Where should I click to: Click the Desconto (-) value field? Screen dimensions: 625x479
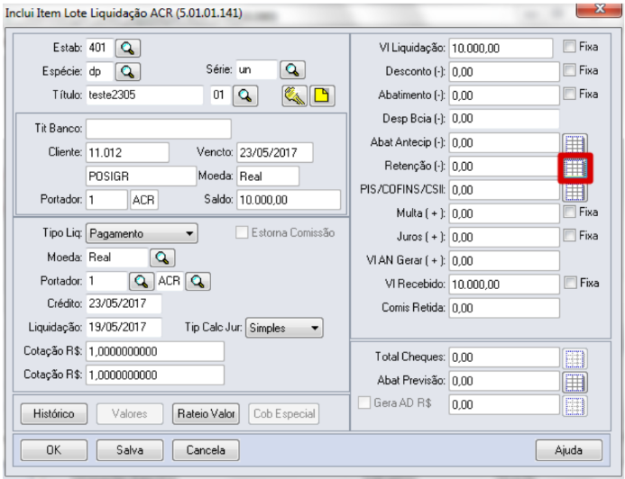click(x=504, y=72)
